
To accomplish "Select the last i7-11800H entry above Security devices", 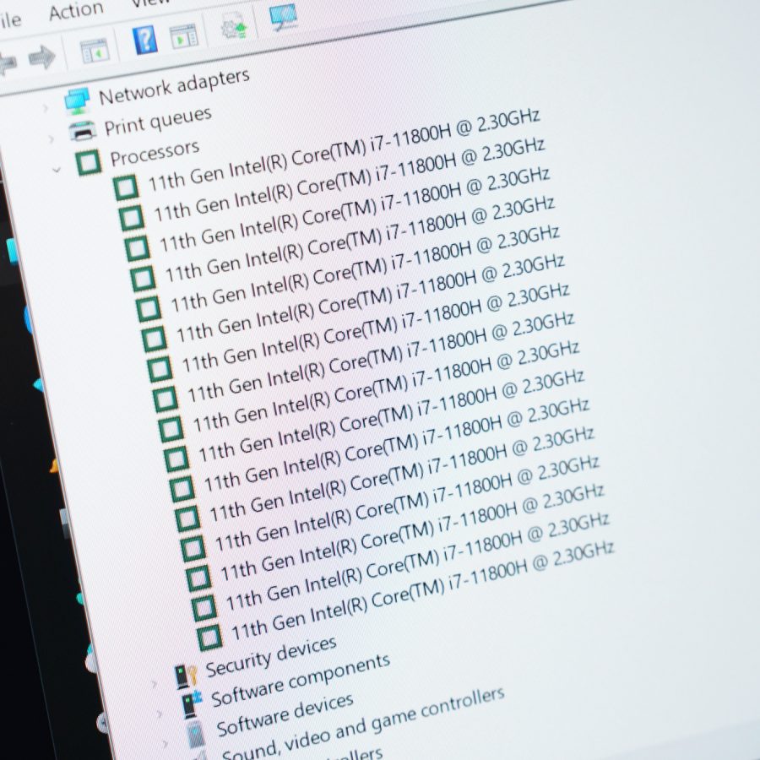I will [422, 590].
